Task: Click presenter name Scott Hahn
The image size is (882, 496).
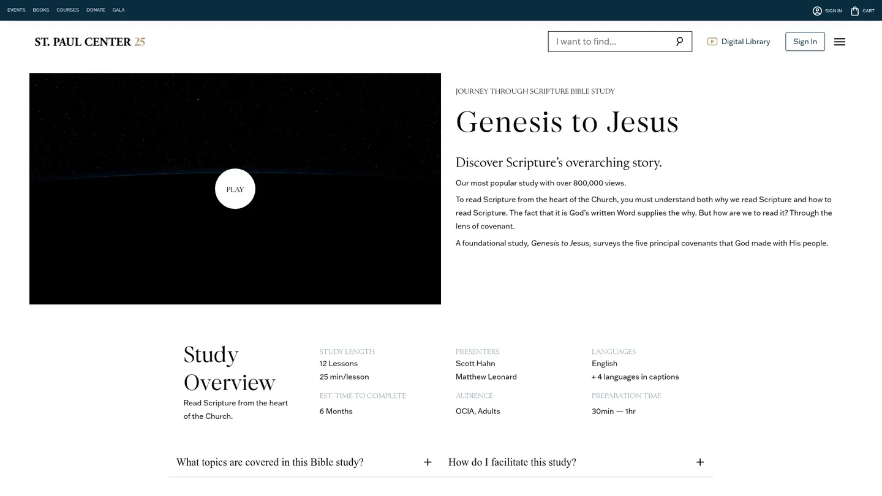Action: point(475,364)
